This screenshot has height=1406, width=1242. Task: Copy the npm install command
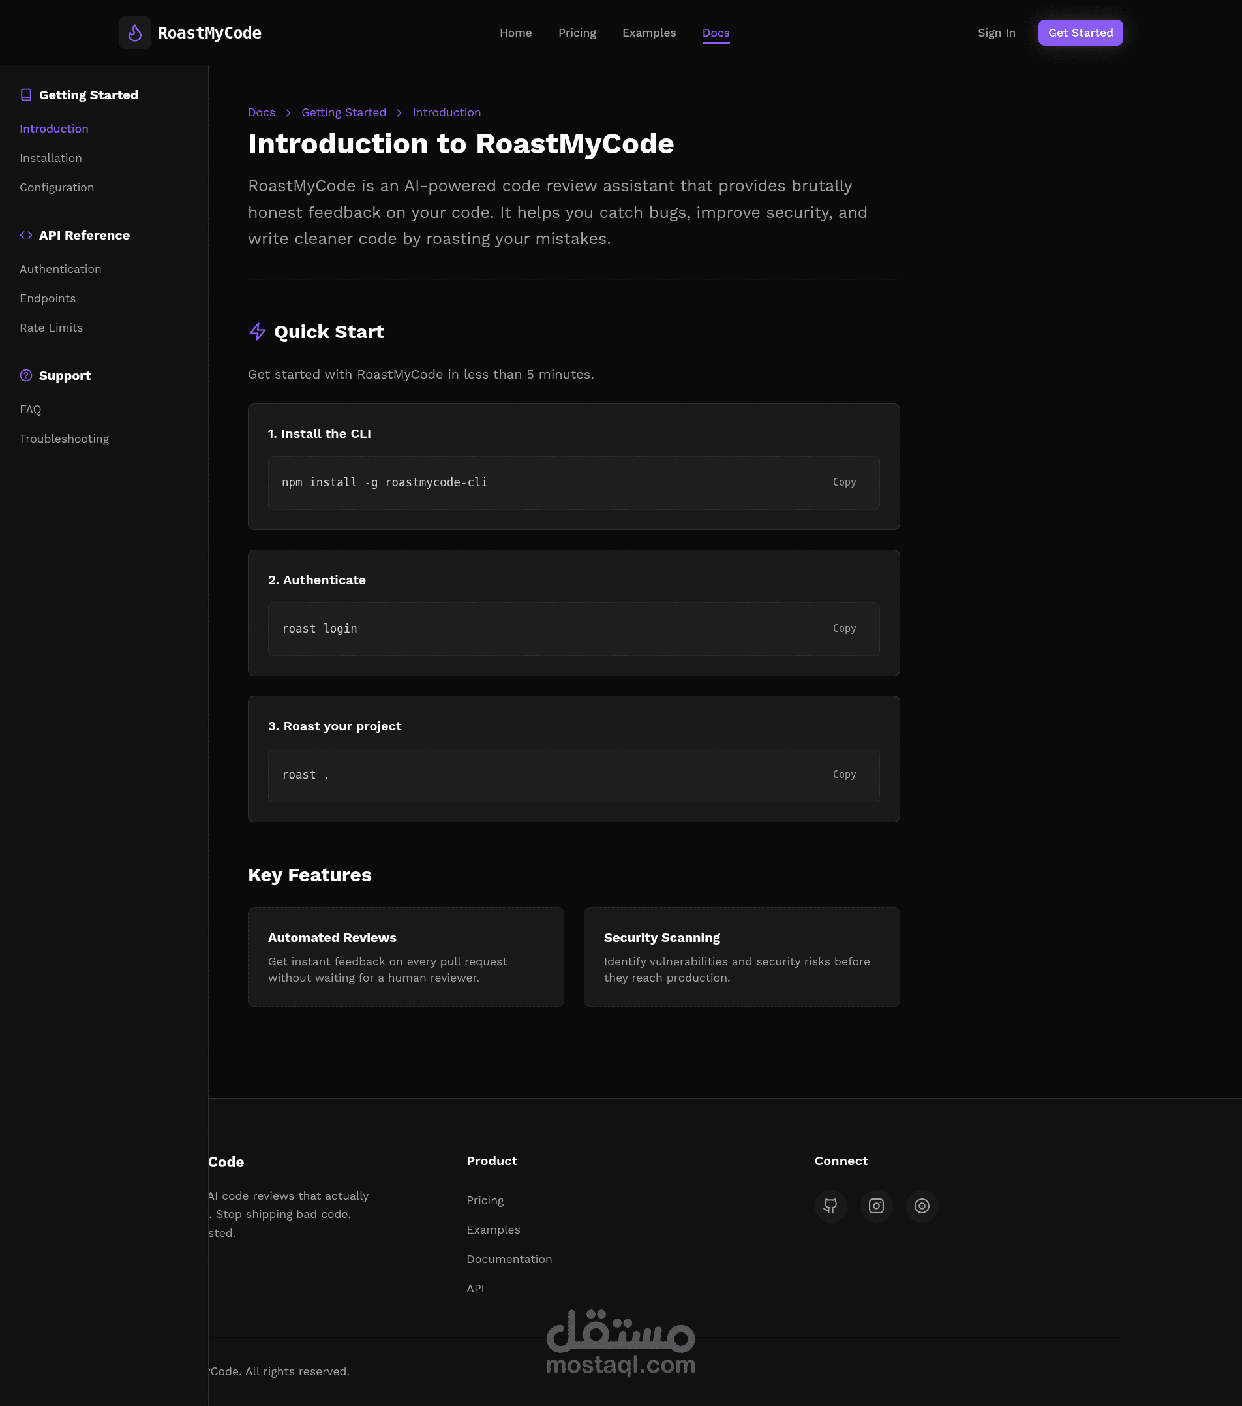click(844, 482)
